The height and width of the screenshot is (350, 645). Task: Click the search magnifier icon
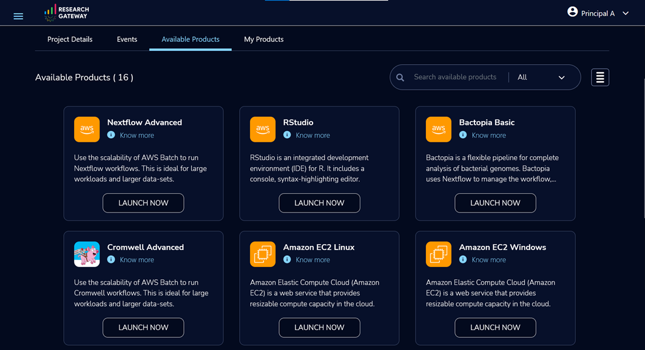click(400, 77)
